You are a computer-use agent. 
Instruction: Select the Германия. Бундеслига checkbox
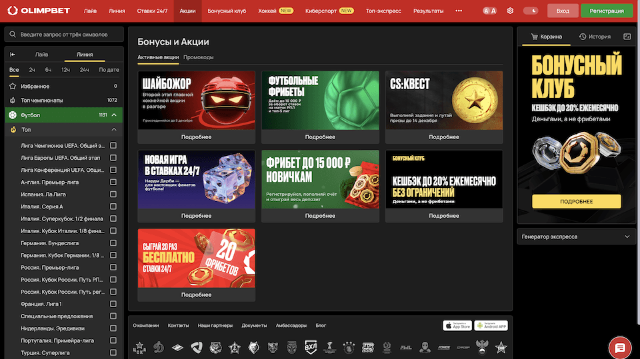click(113, 243)
